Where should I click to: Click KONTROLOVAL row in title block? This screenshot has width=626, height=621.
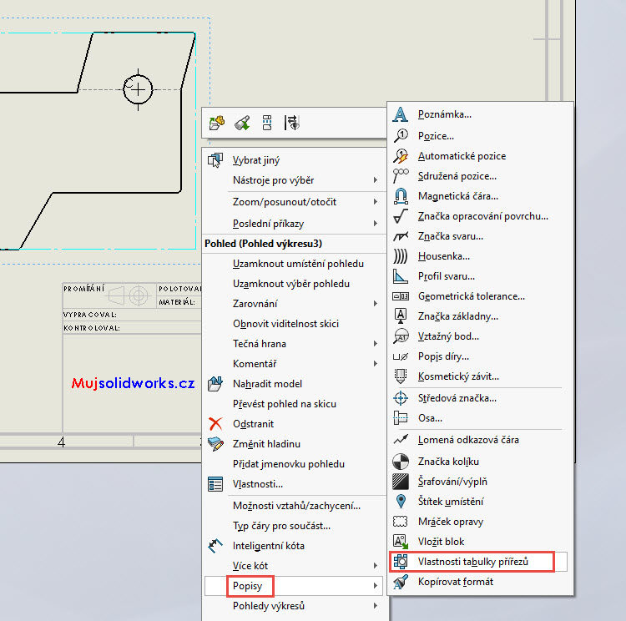(131, 328)
